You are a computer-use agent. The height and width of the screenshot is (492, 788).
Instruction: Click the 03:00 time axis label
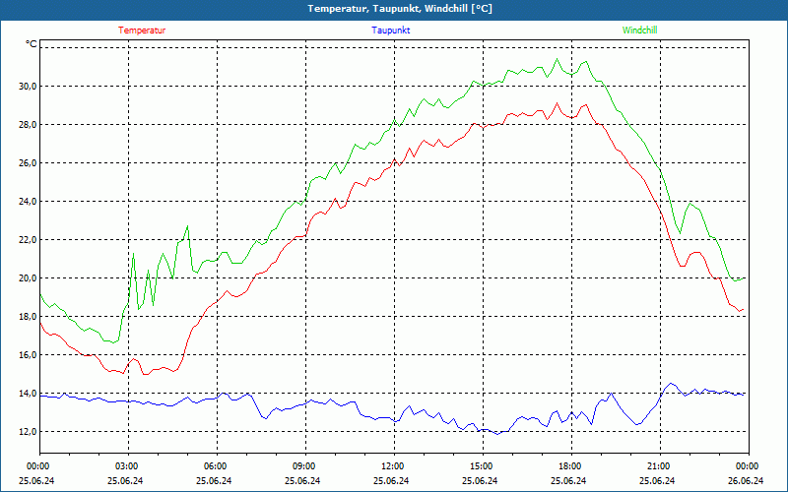(x=126, y=466)
